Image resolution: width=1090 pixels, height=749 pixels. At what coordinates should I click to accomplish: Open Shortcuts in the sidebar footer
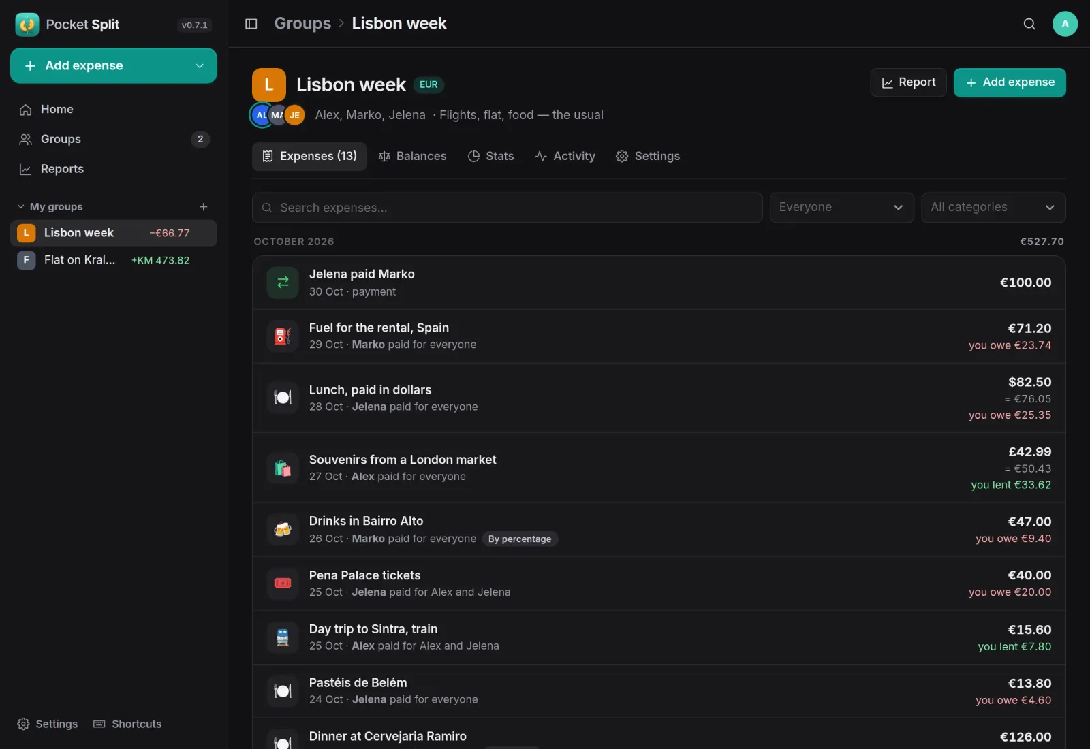127,724
